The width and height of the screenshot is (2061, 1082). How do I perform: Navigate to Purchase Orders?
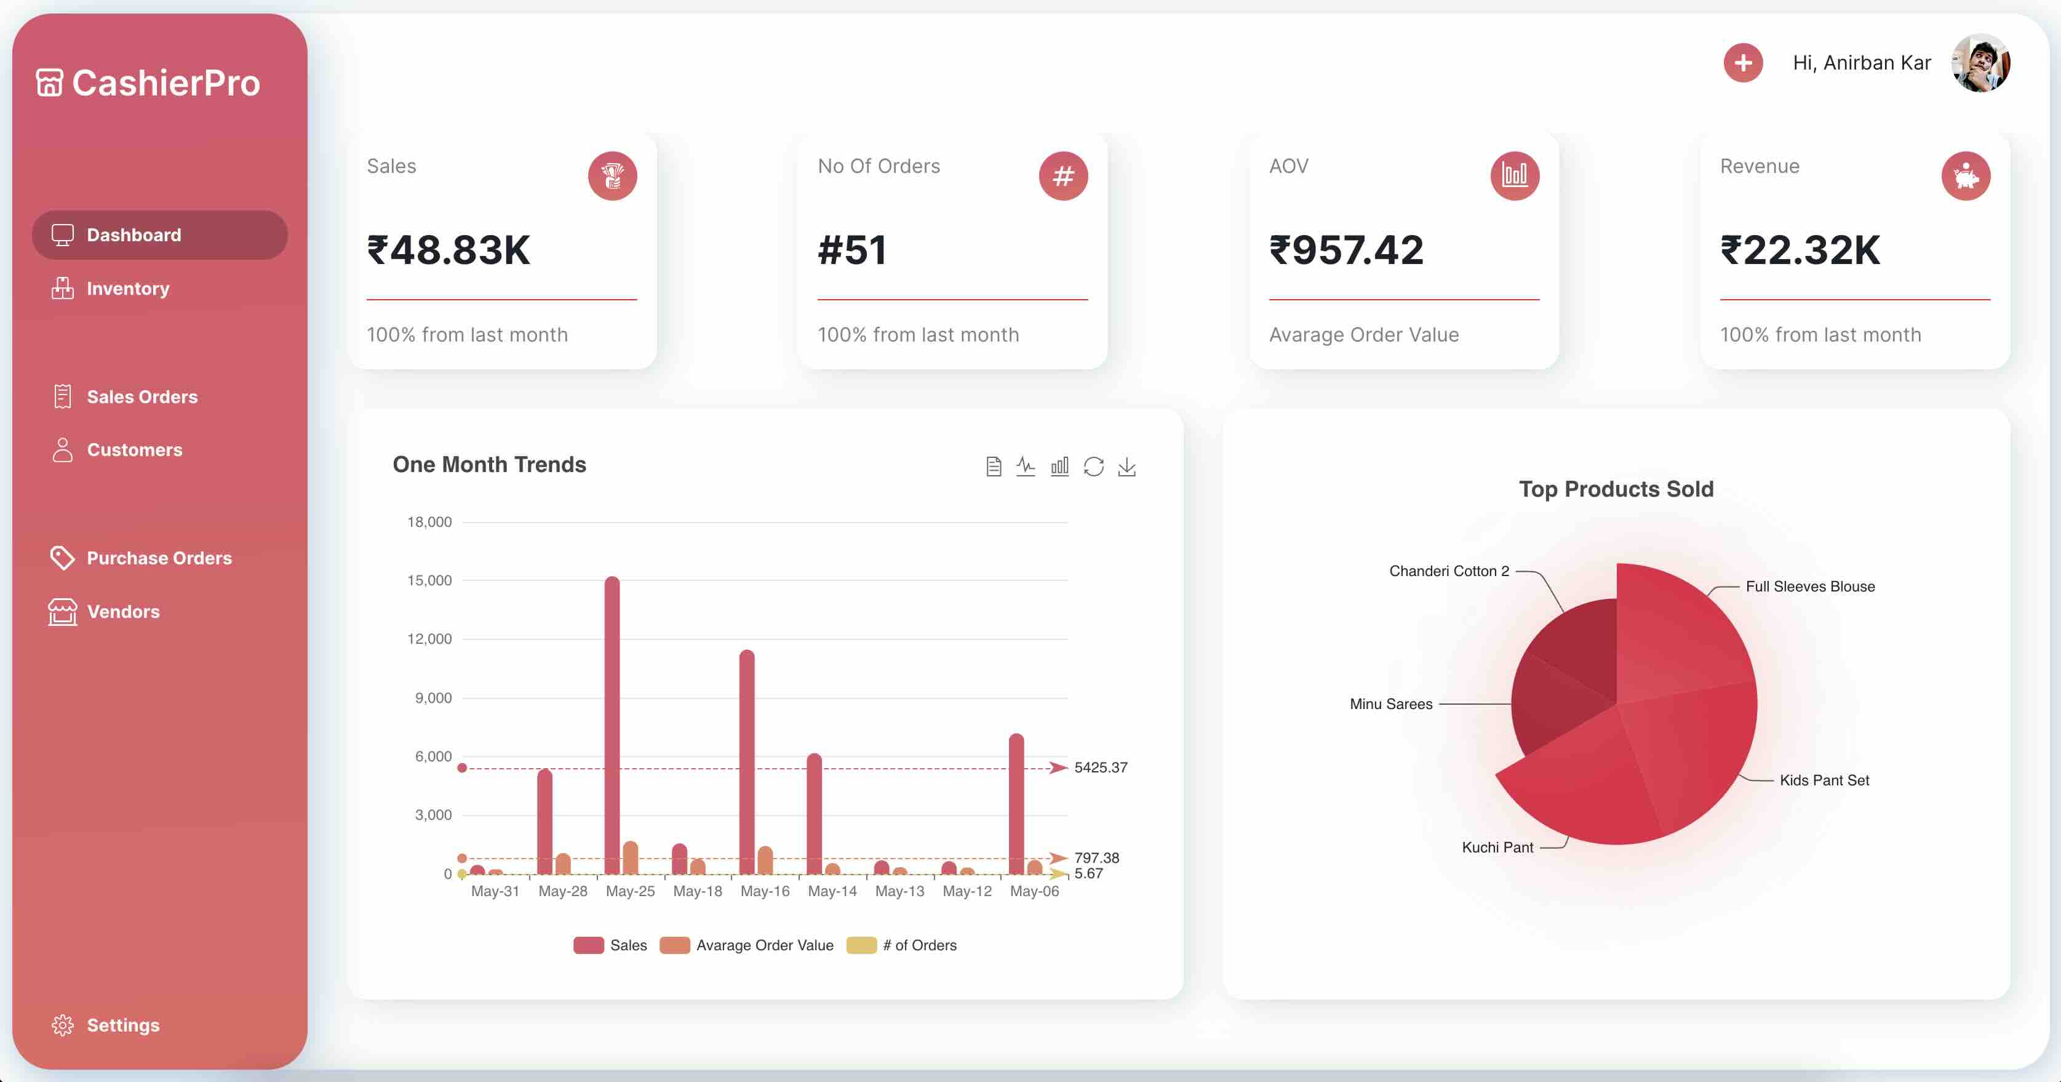click(x=158, y=558)
